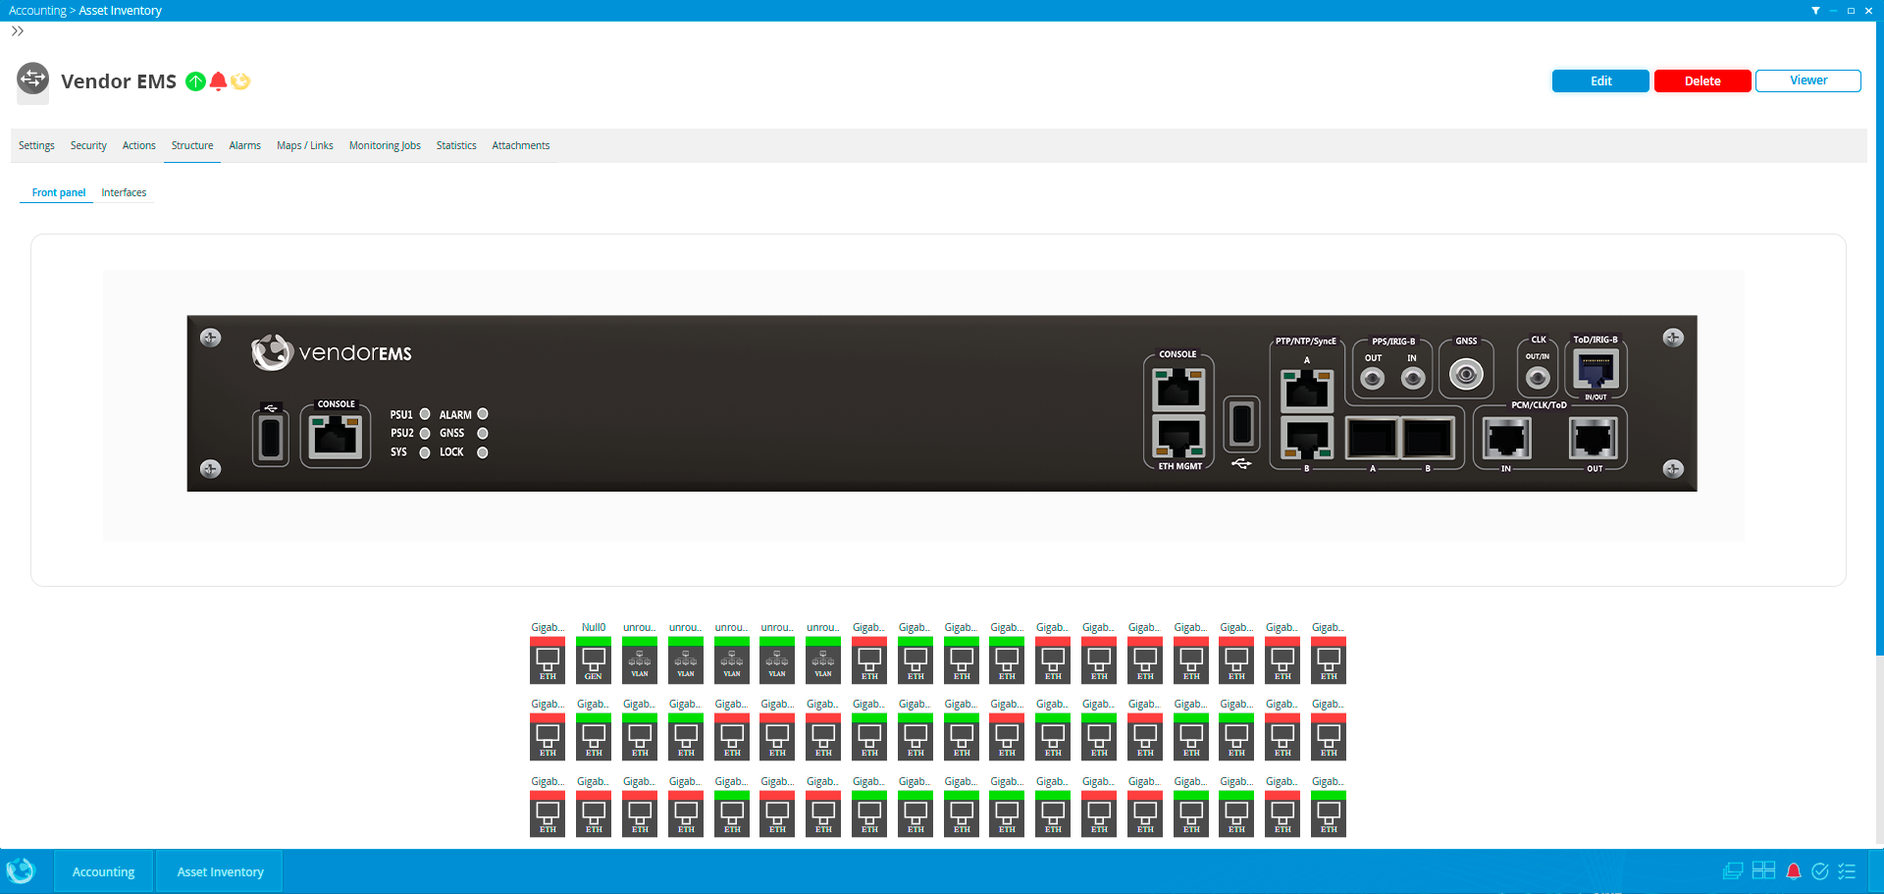Go to the Alarms tab
This screenshot has width=1884, height=894.
click(244, 145)
